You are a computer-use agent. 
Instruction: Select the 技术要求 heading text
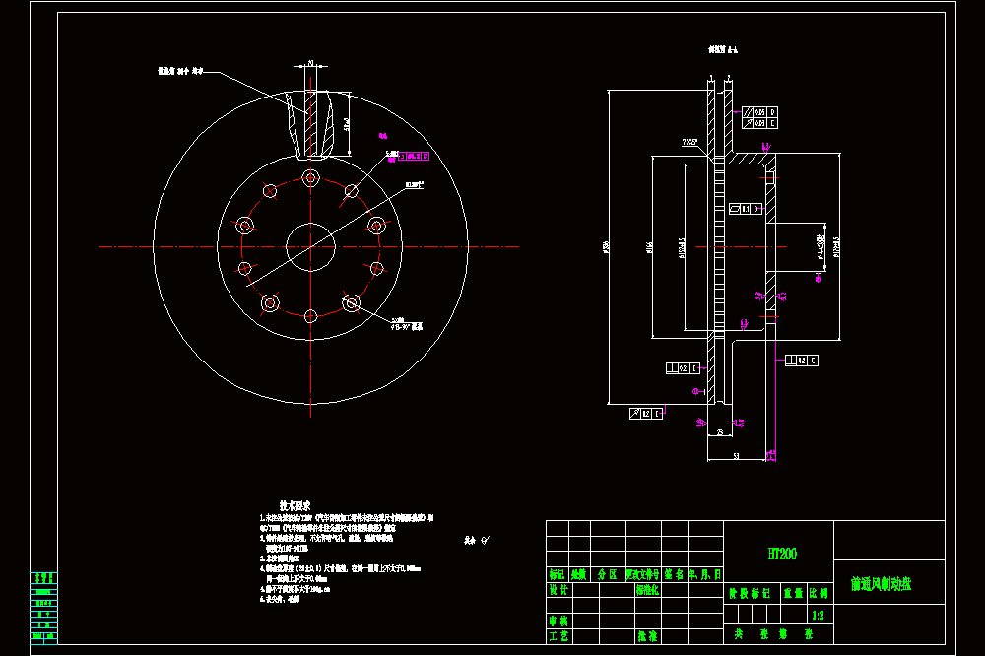(295, 506)
